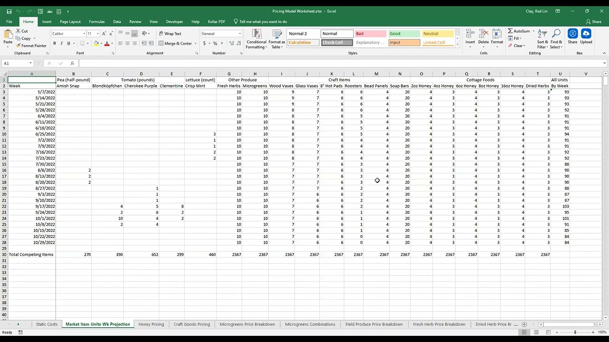Decrease the cell indent

(x=145, y=43)
